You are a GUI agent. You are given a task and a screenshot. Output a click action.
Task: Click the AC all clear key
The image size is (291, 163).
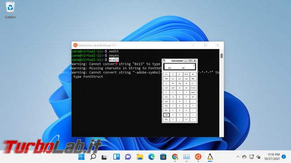[193, 74]
